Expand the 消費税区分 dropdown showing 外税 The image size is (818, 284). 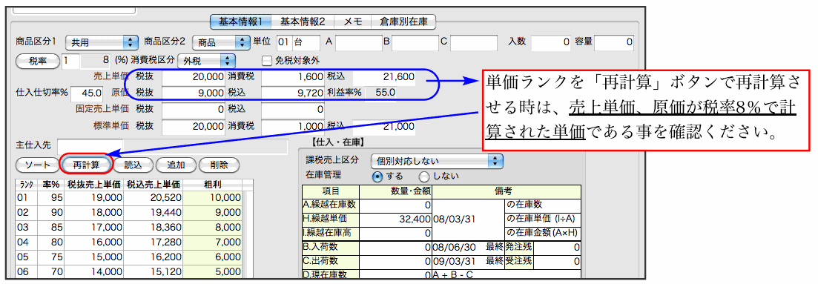[x=207, y=61]
